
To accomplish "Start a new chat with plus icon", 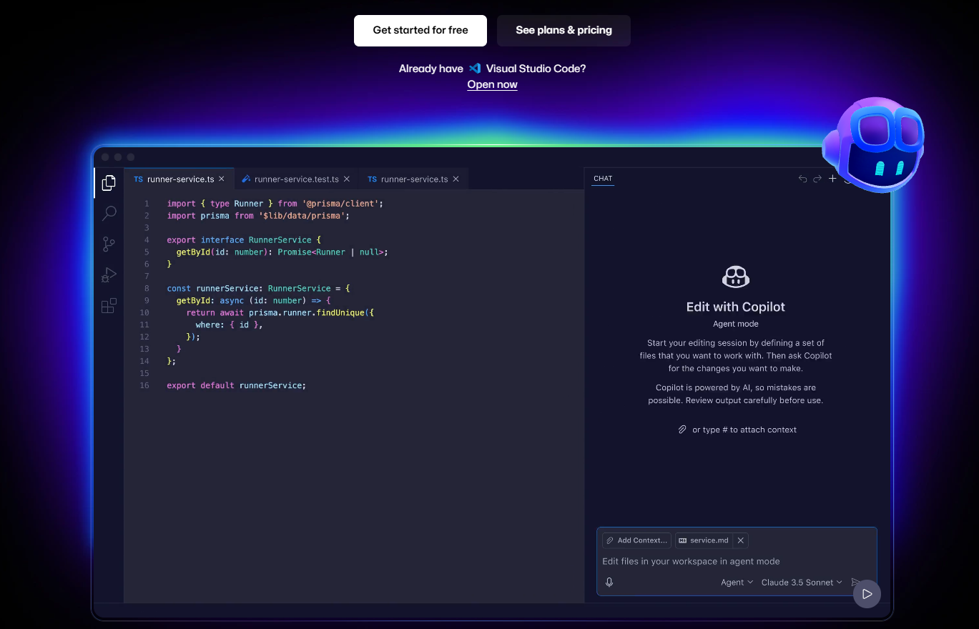I will (832, 179).
